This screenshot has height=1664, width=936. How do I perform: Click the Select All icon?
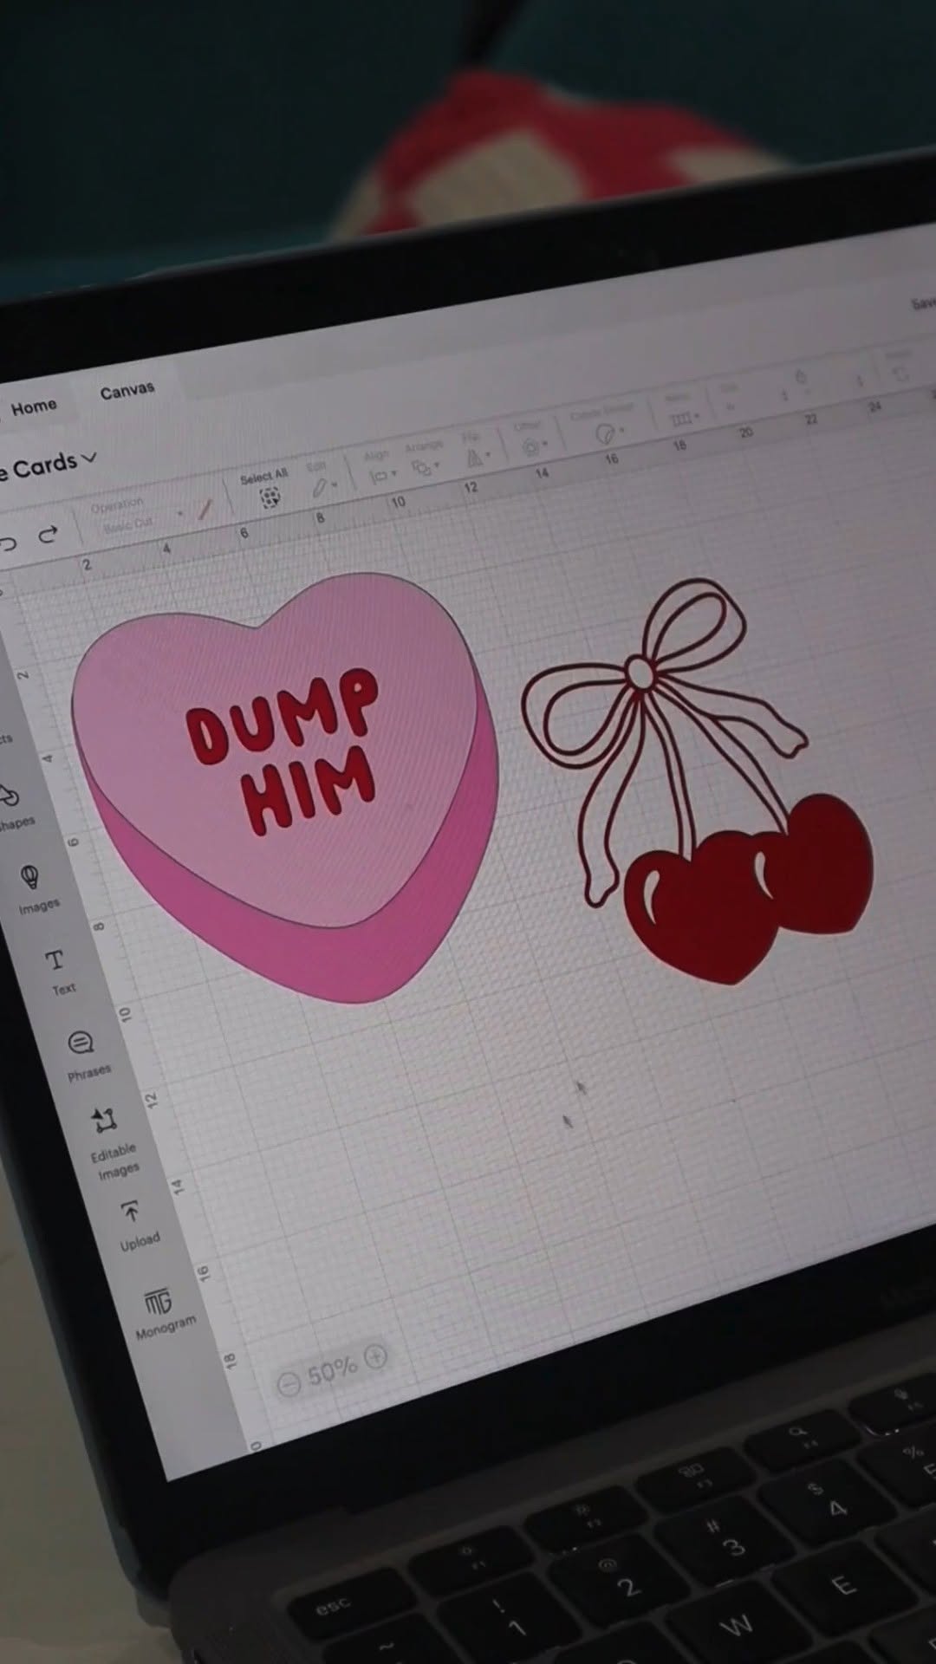coord(270,497)
